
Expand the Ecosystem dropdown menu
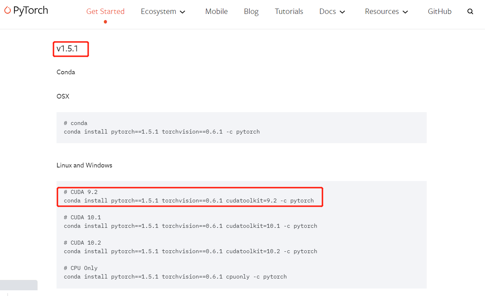coord(163,11)
